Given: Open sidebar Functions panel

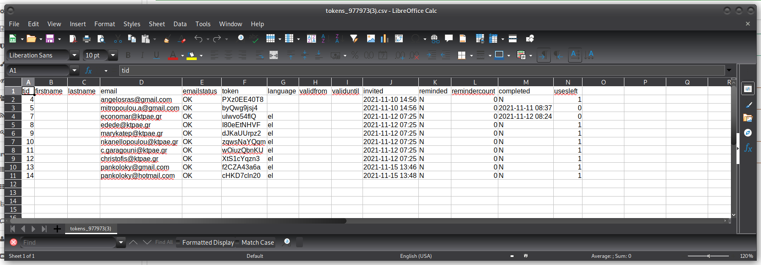Looking at the screenshot, I should pos(748,148).
